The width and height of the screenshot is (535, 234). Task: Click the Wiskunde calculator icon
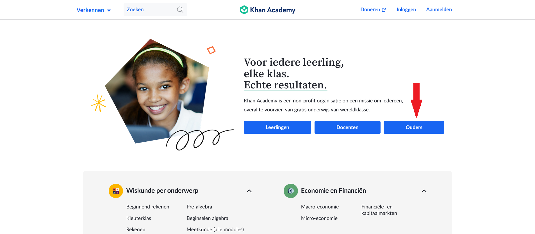coord(116,191)
